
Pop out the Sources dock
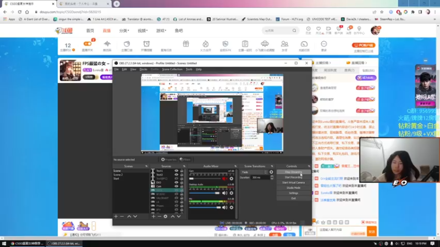(184, 166)
